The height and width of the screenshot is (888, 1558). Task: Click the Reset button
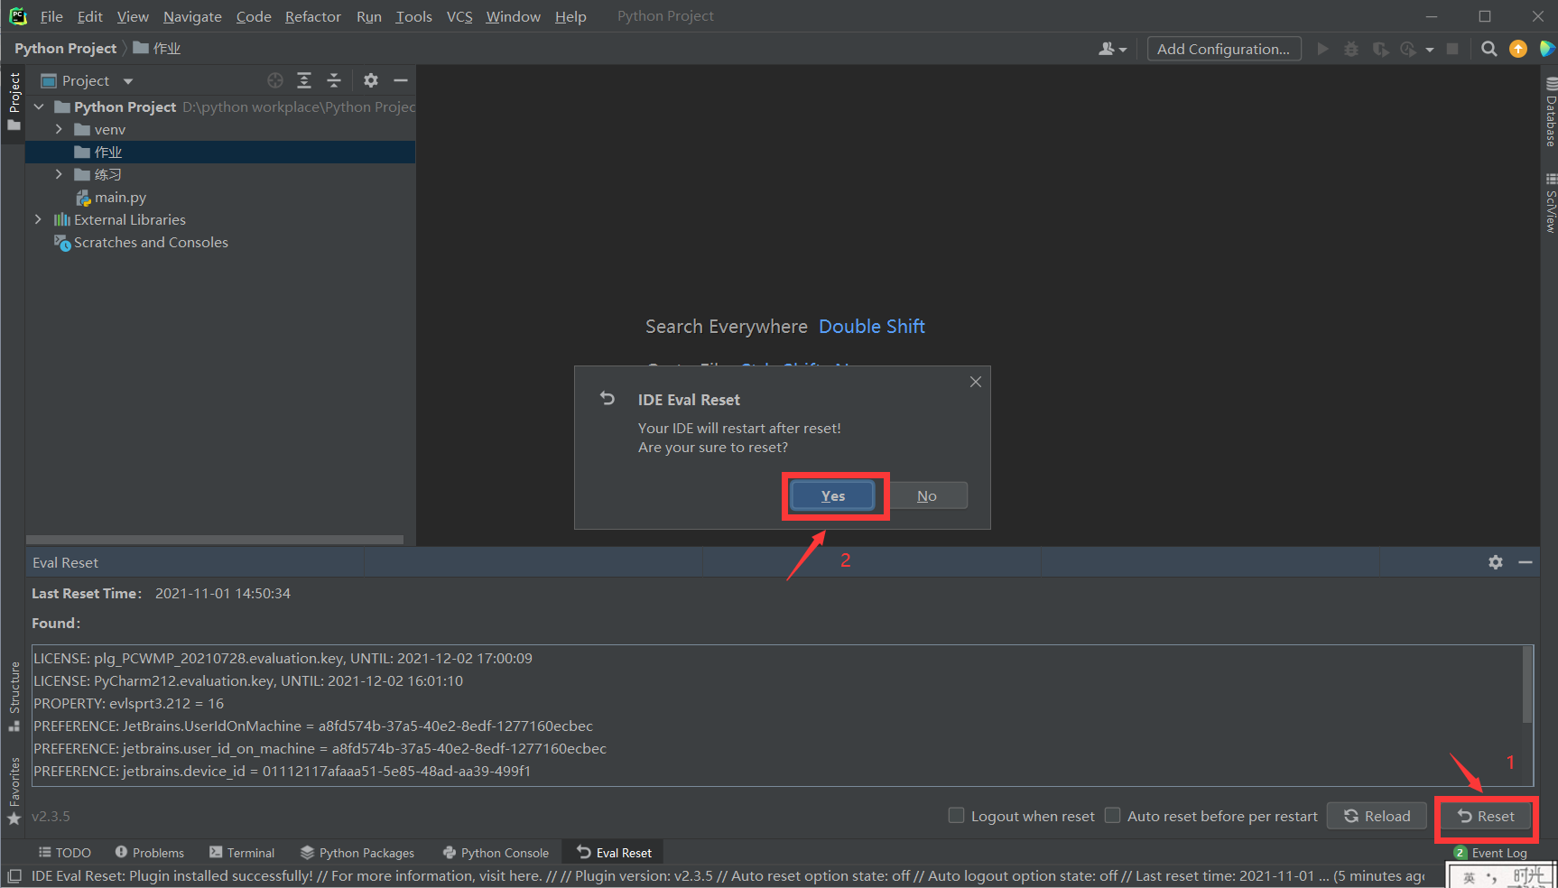click(1486, 816)
